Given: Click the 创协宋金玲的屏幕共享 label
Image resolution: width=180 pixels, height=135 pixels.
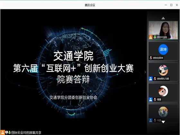Looking at the screenshot, I should point(26,132).
